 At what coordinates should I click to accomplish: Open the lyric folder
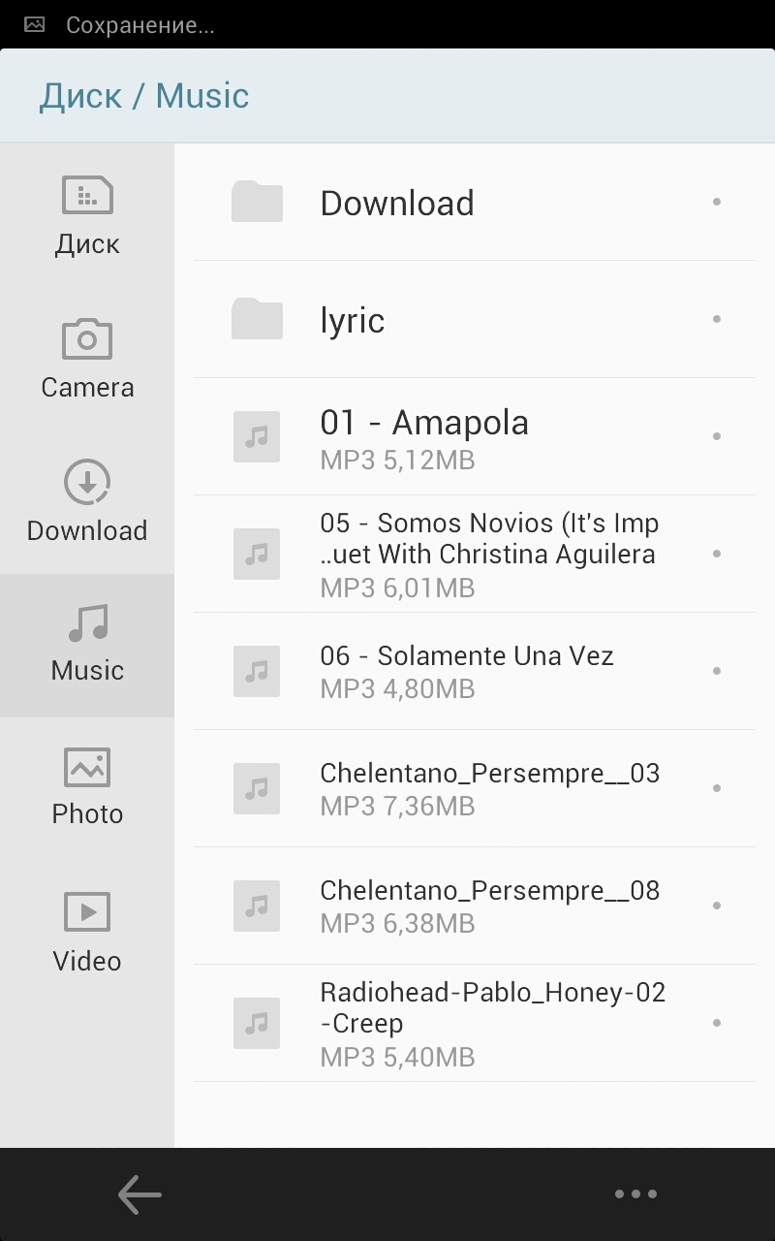(353, 320)
